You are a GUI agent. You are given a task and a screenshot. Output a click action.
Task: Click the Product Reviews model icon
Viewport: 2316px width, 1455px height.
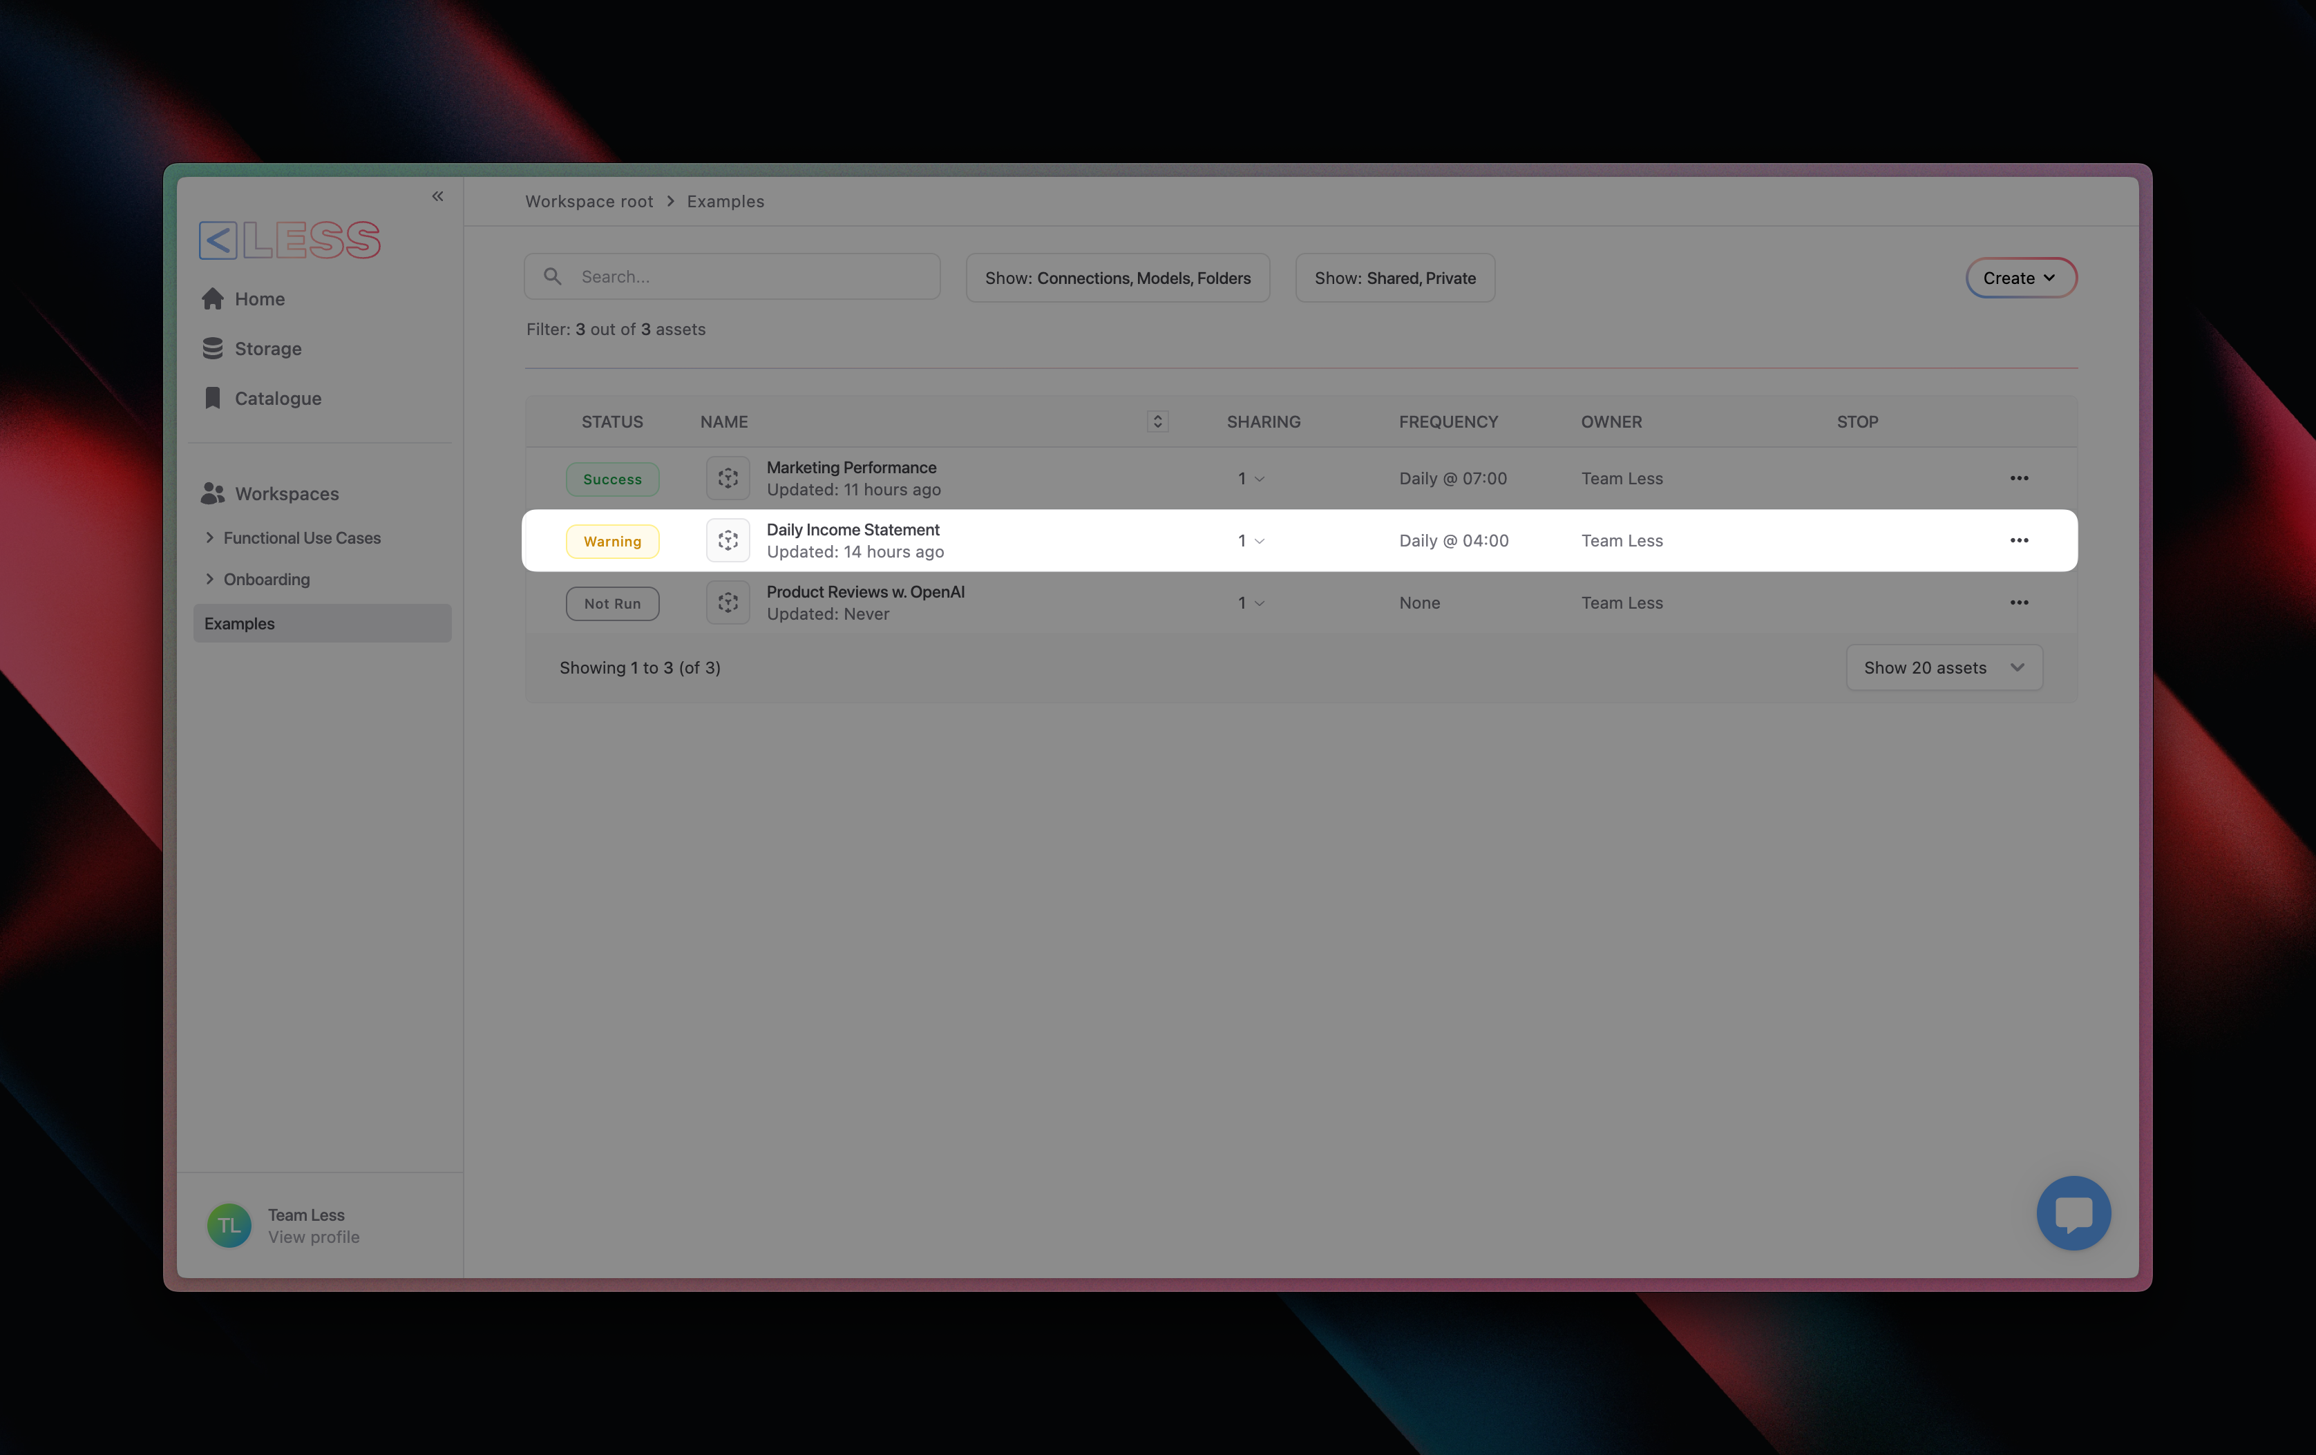click(x=728, y=603)
